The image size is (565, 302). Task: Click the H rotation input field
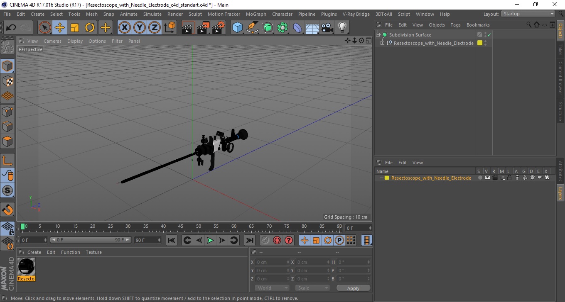click(x=353, y=262)
